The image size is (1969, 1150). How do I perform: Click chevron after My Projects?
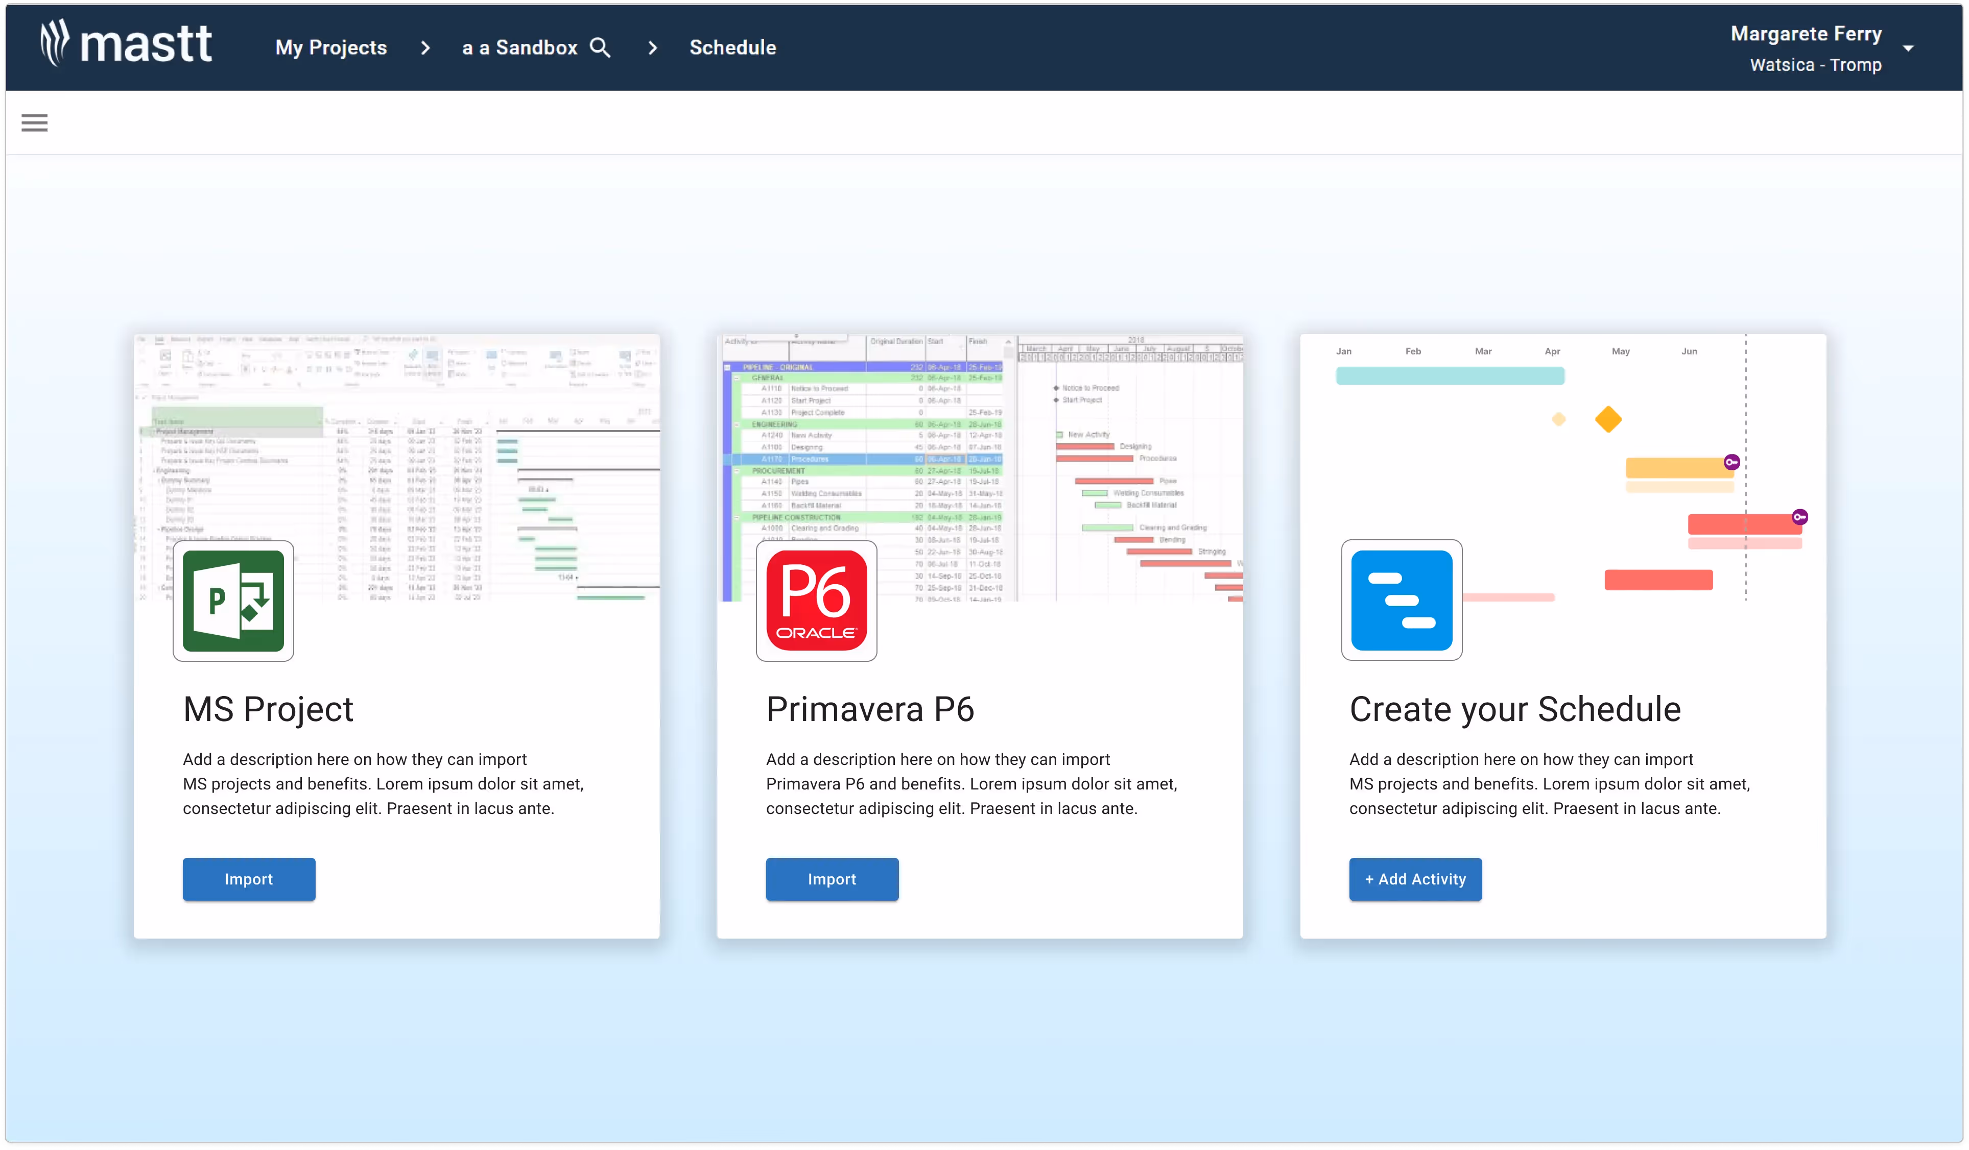click(x=425, y=47)
